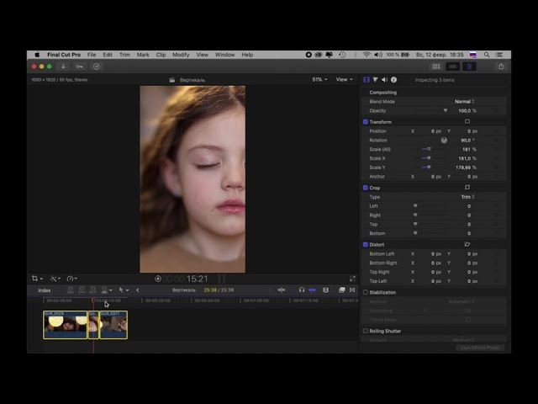Uncheck the Crop effect checkbox
The height and width of the screenshot is (404, 538).
coord(367,188)
